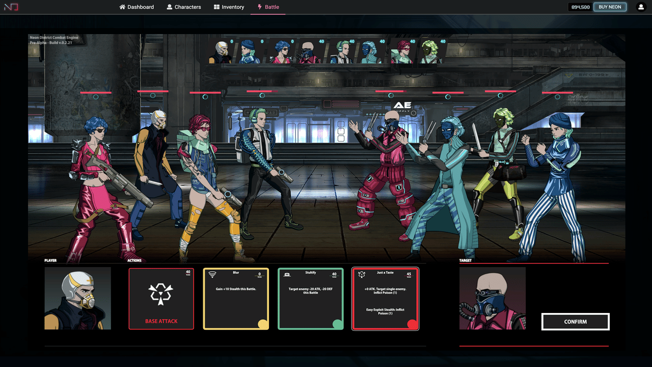Click the Neon District logo
This screenshot has height=367, width=652.
11,7
